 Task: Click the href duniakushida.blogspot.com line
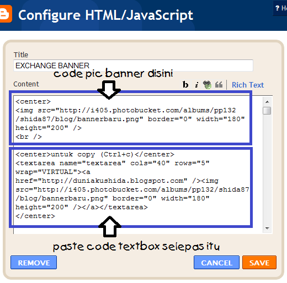click(117, 181)
